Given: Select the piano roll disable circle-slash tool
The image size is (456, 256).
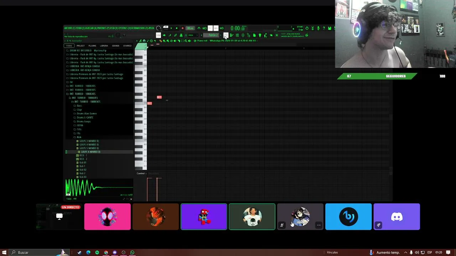Looking at the screenshot, I should [x=171, y=41].
